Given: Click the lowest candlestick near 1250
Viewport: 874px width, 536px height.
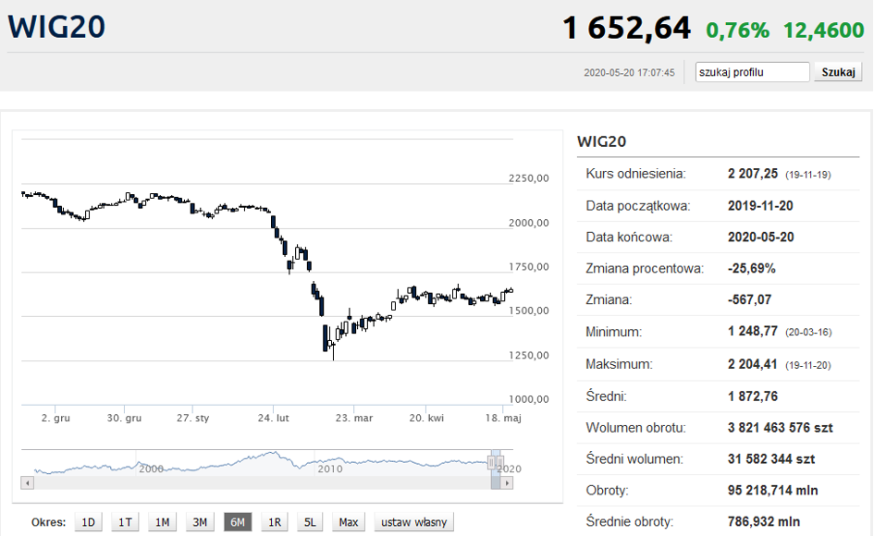Looking at the screenshot, I should [x=333, y=351].
